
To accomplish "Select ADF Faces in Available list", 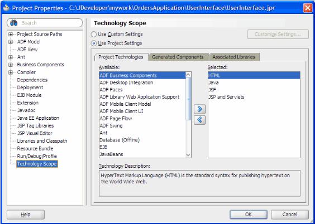I will tap(142, 90).
